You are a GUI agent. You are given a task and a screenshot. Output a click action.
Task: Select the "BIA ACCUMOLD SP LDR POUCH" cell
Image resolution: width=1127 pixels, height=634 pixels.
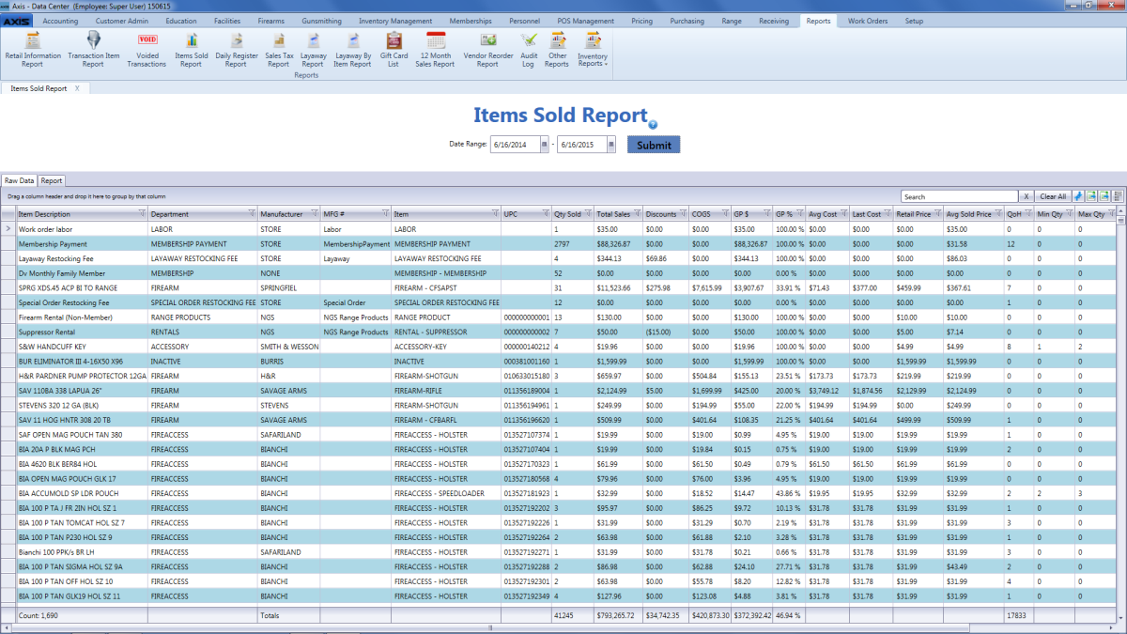coord(82,493)
